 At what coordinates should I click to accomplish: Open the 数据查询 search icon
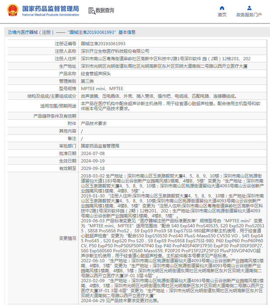point(92,11)
